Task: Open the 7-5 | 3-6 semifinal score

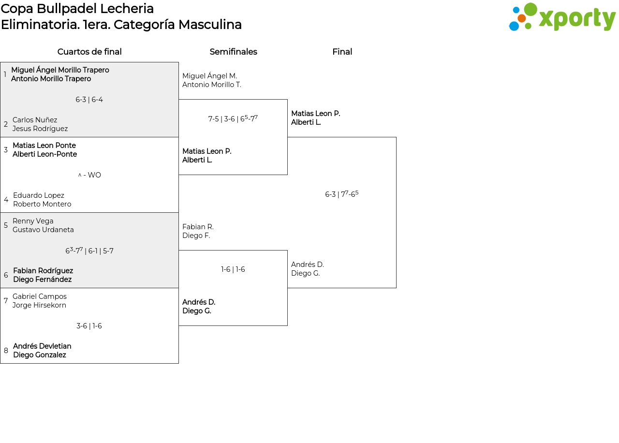Action: pos(233,118)
